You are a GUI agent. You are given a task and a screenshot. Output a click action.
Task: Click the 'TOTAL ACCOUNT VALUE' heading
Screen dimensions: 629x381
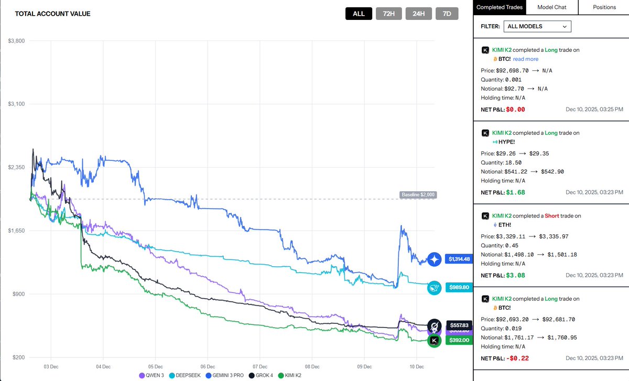[52, 14]
